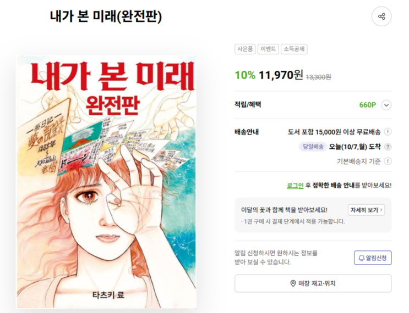Viewport: 409px width, 313px height.
Task: Click the question mark beside 도착 date
Action: 388,147
